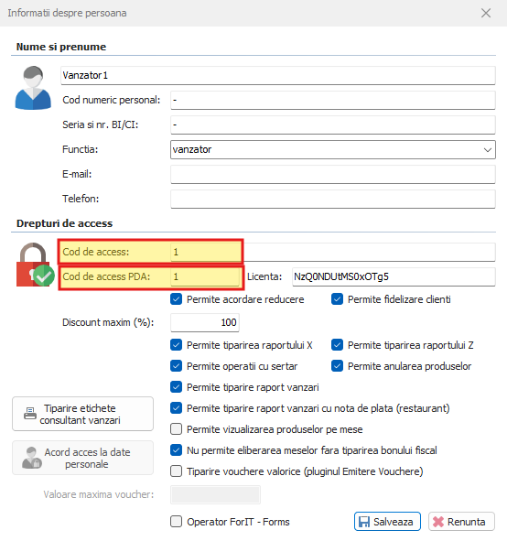Close the Informatii despre persoana dialog

point(486,13)
